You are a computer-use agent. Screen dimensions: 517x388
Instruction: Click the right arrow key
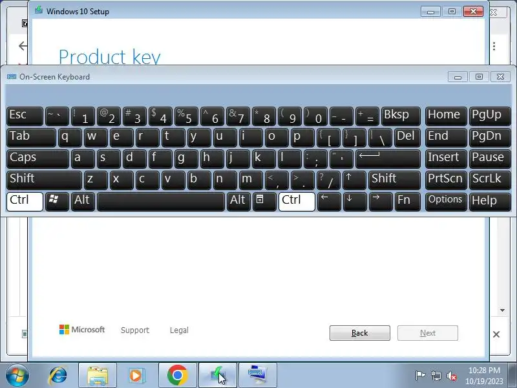point(380,202)
